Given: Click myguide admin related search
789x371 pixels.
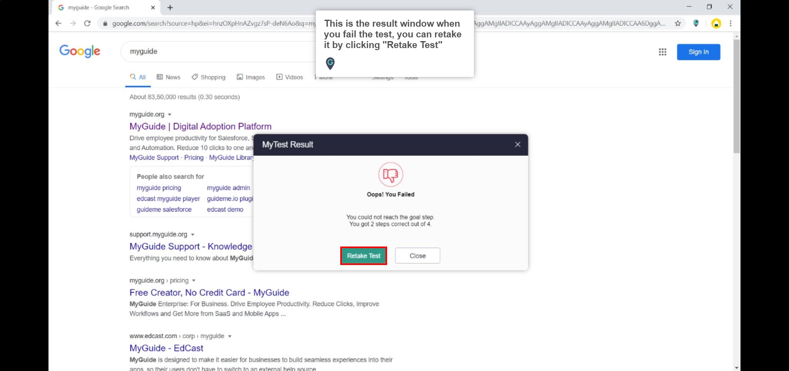Looking at the screenshot, I should click(228, 188).
